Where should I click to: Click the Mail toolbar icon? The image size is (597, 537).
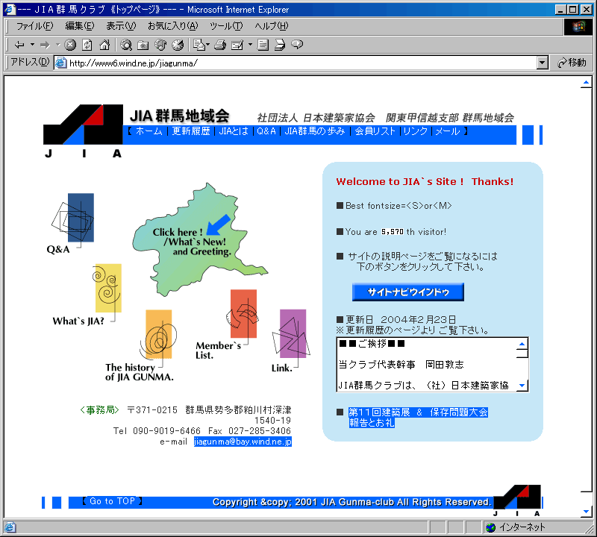(x=199, y=45)
